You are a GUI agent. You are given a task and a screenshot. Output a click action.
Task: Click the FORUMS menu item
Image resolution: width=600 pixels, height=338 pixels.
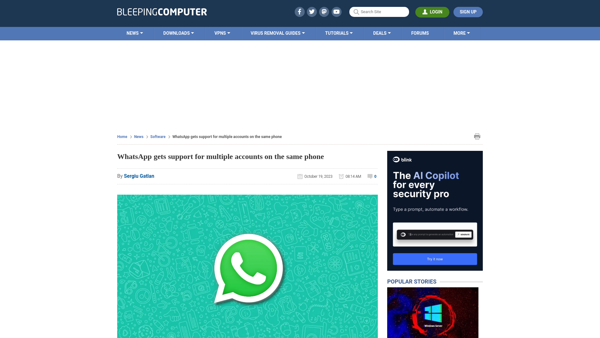click(x=420, y=33)
